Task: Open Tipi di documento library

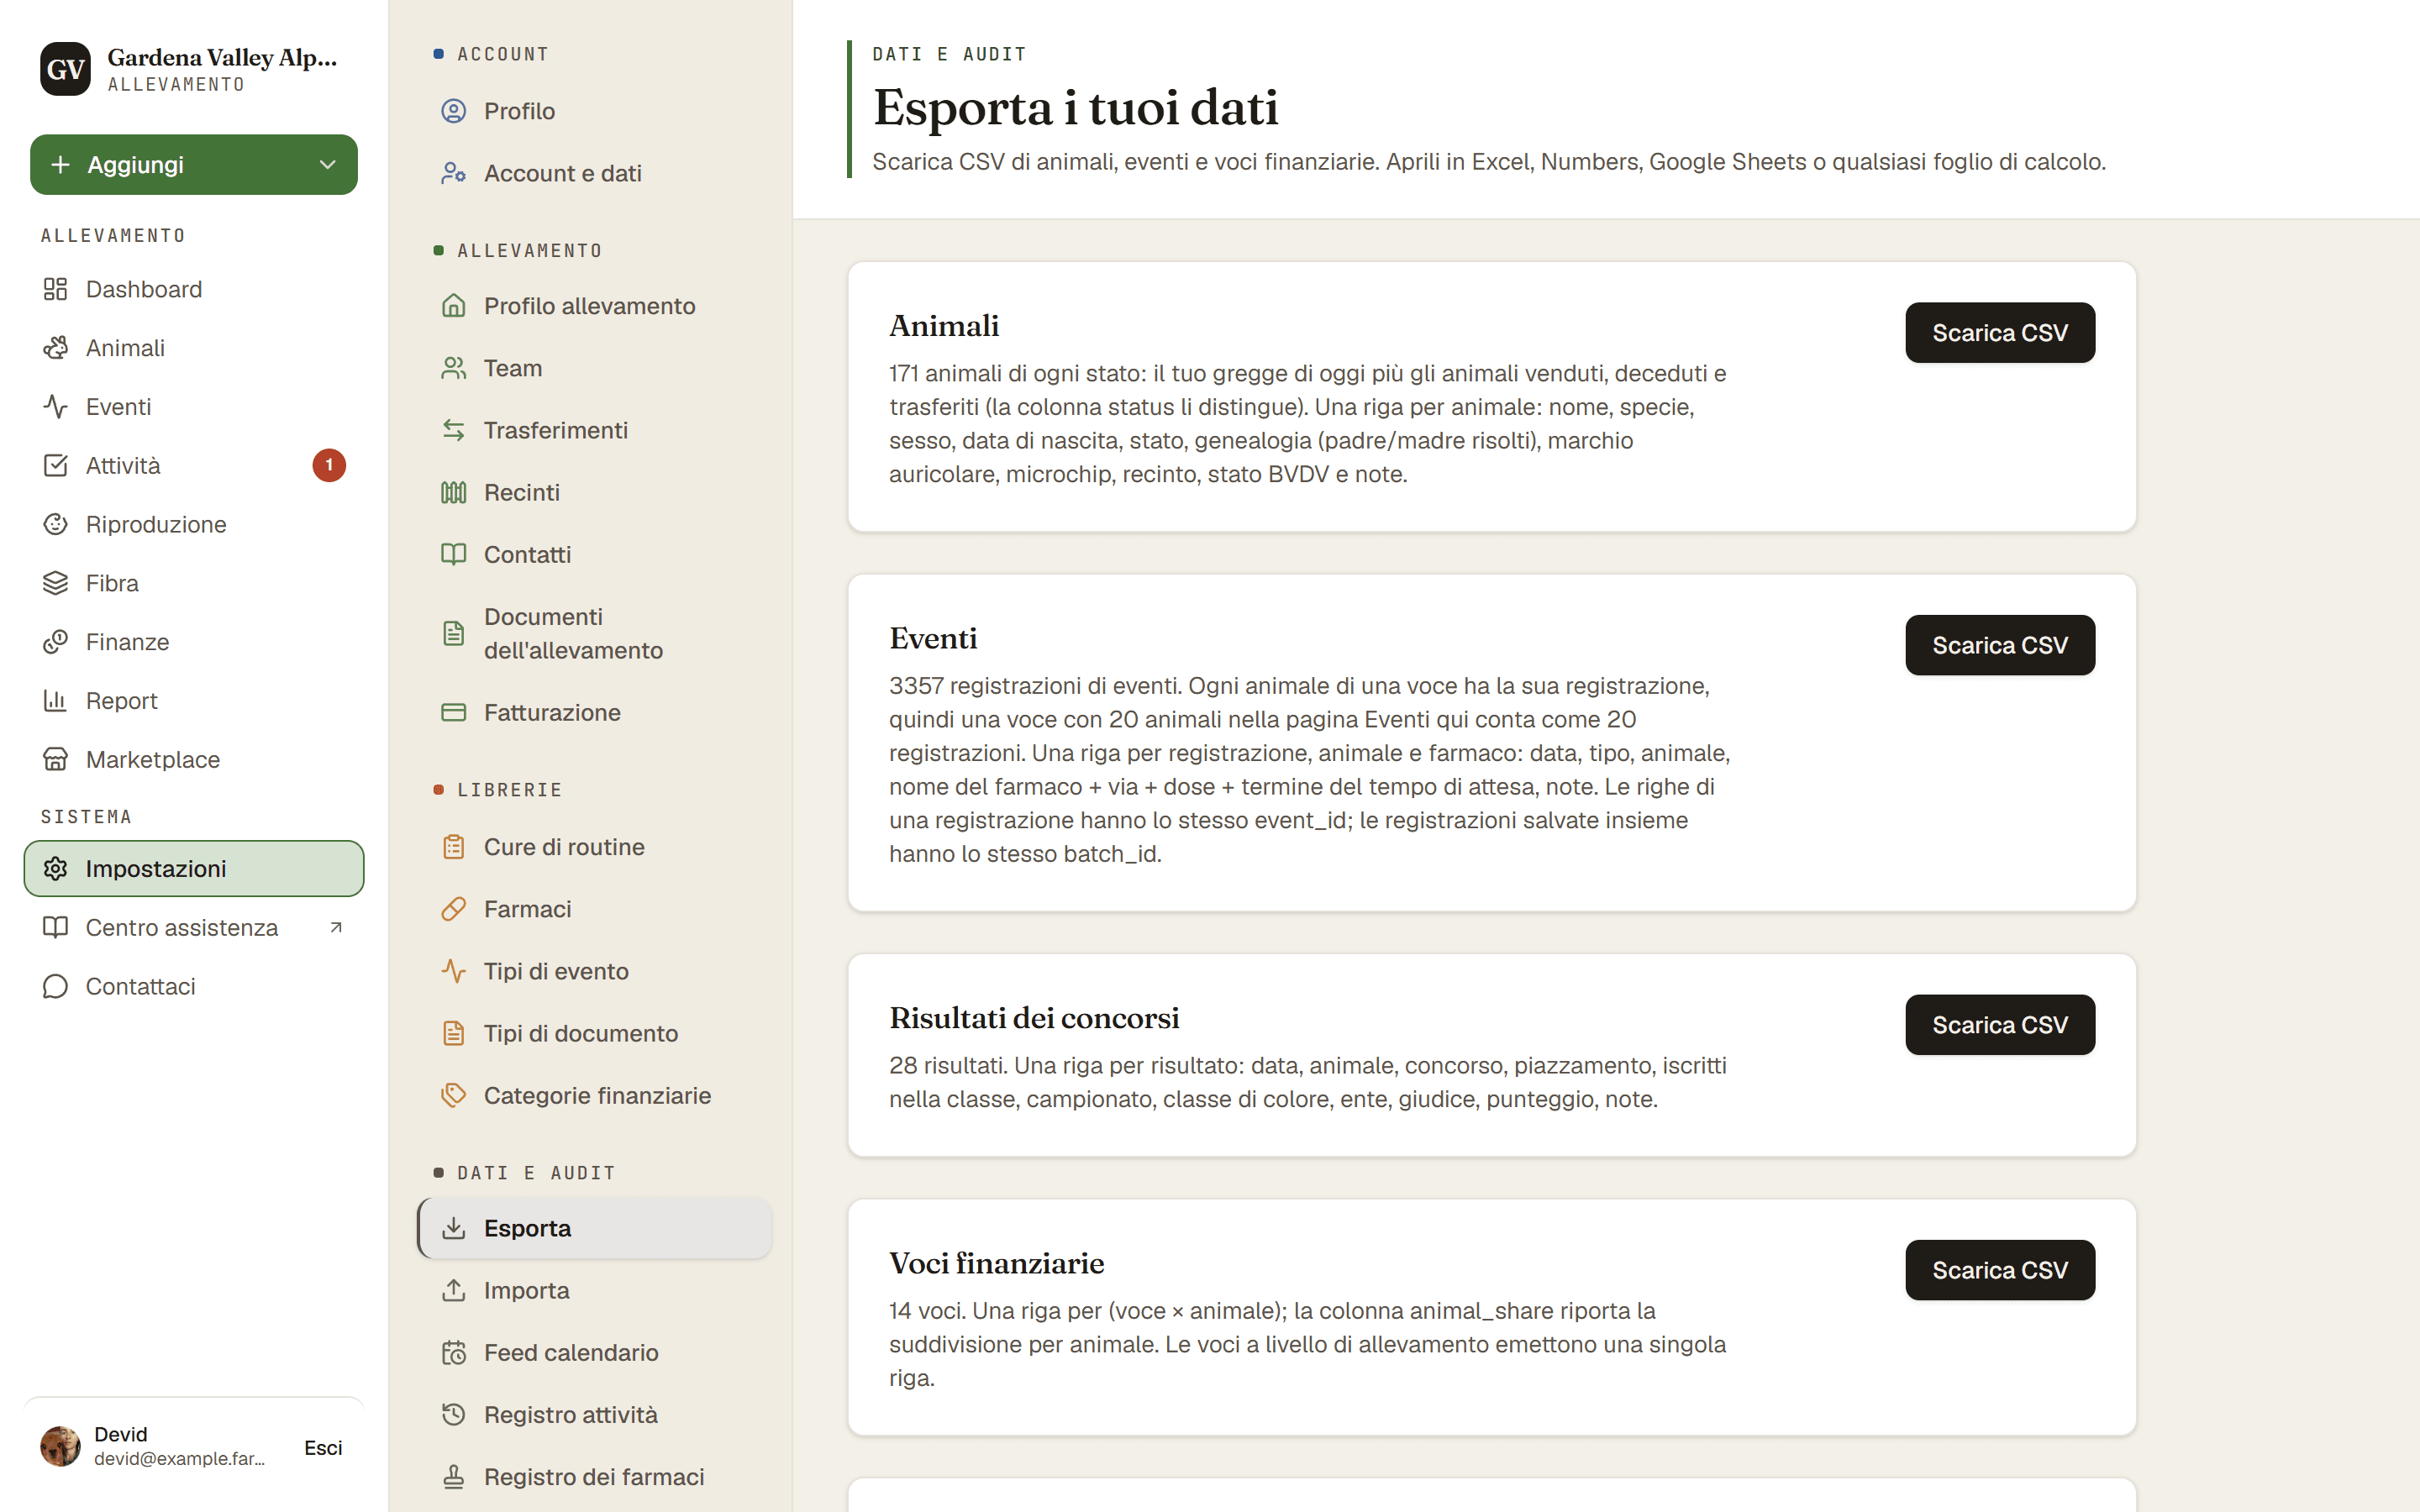Action: 594,1033
